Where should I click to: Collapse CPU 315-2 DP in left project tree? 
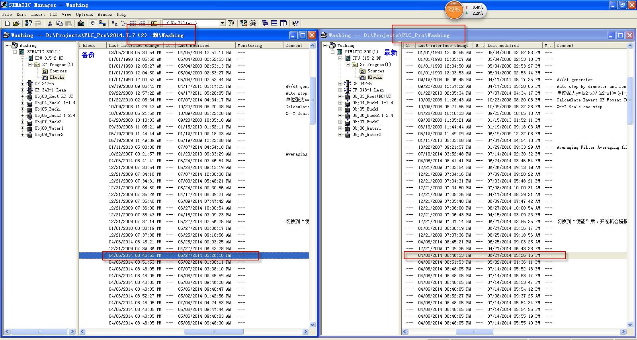pos(23,58)
